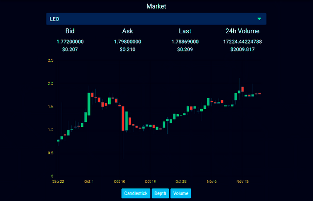Click the Sep 22 date axis label
The height and width of the screenshot is (201, 313).
(x=58, y=181)
